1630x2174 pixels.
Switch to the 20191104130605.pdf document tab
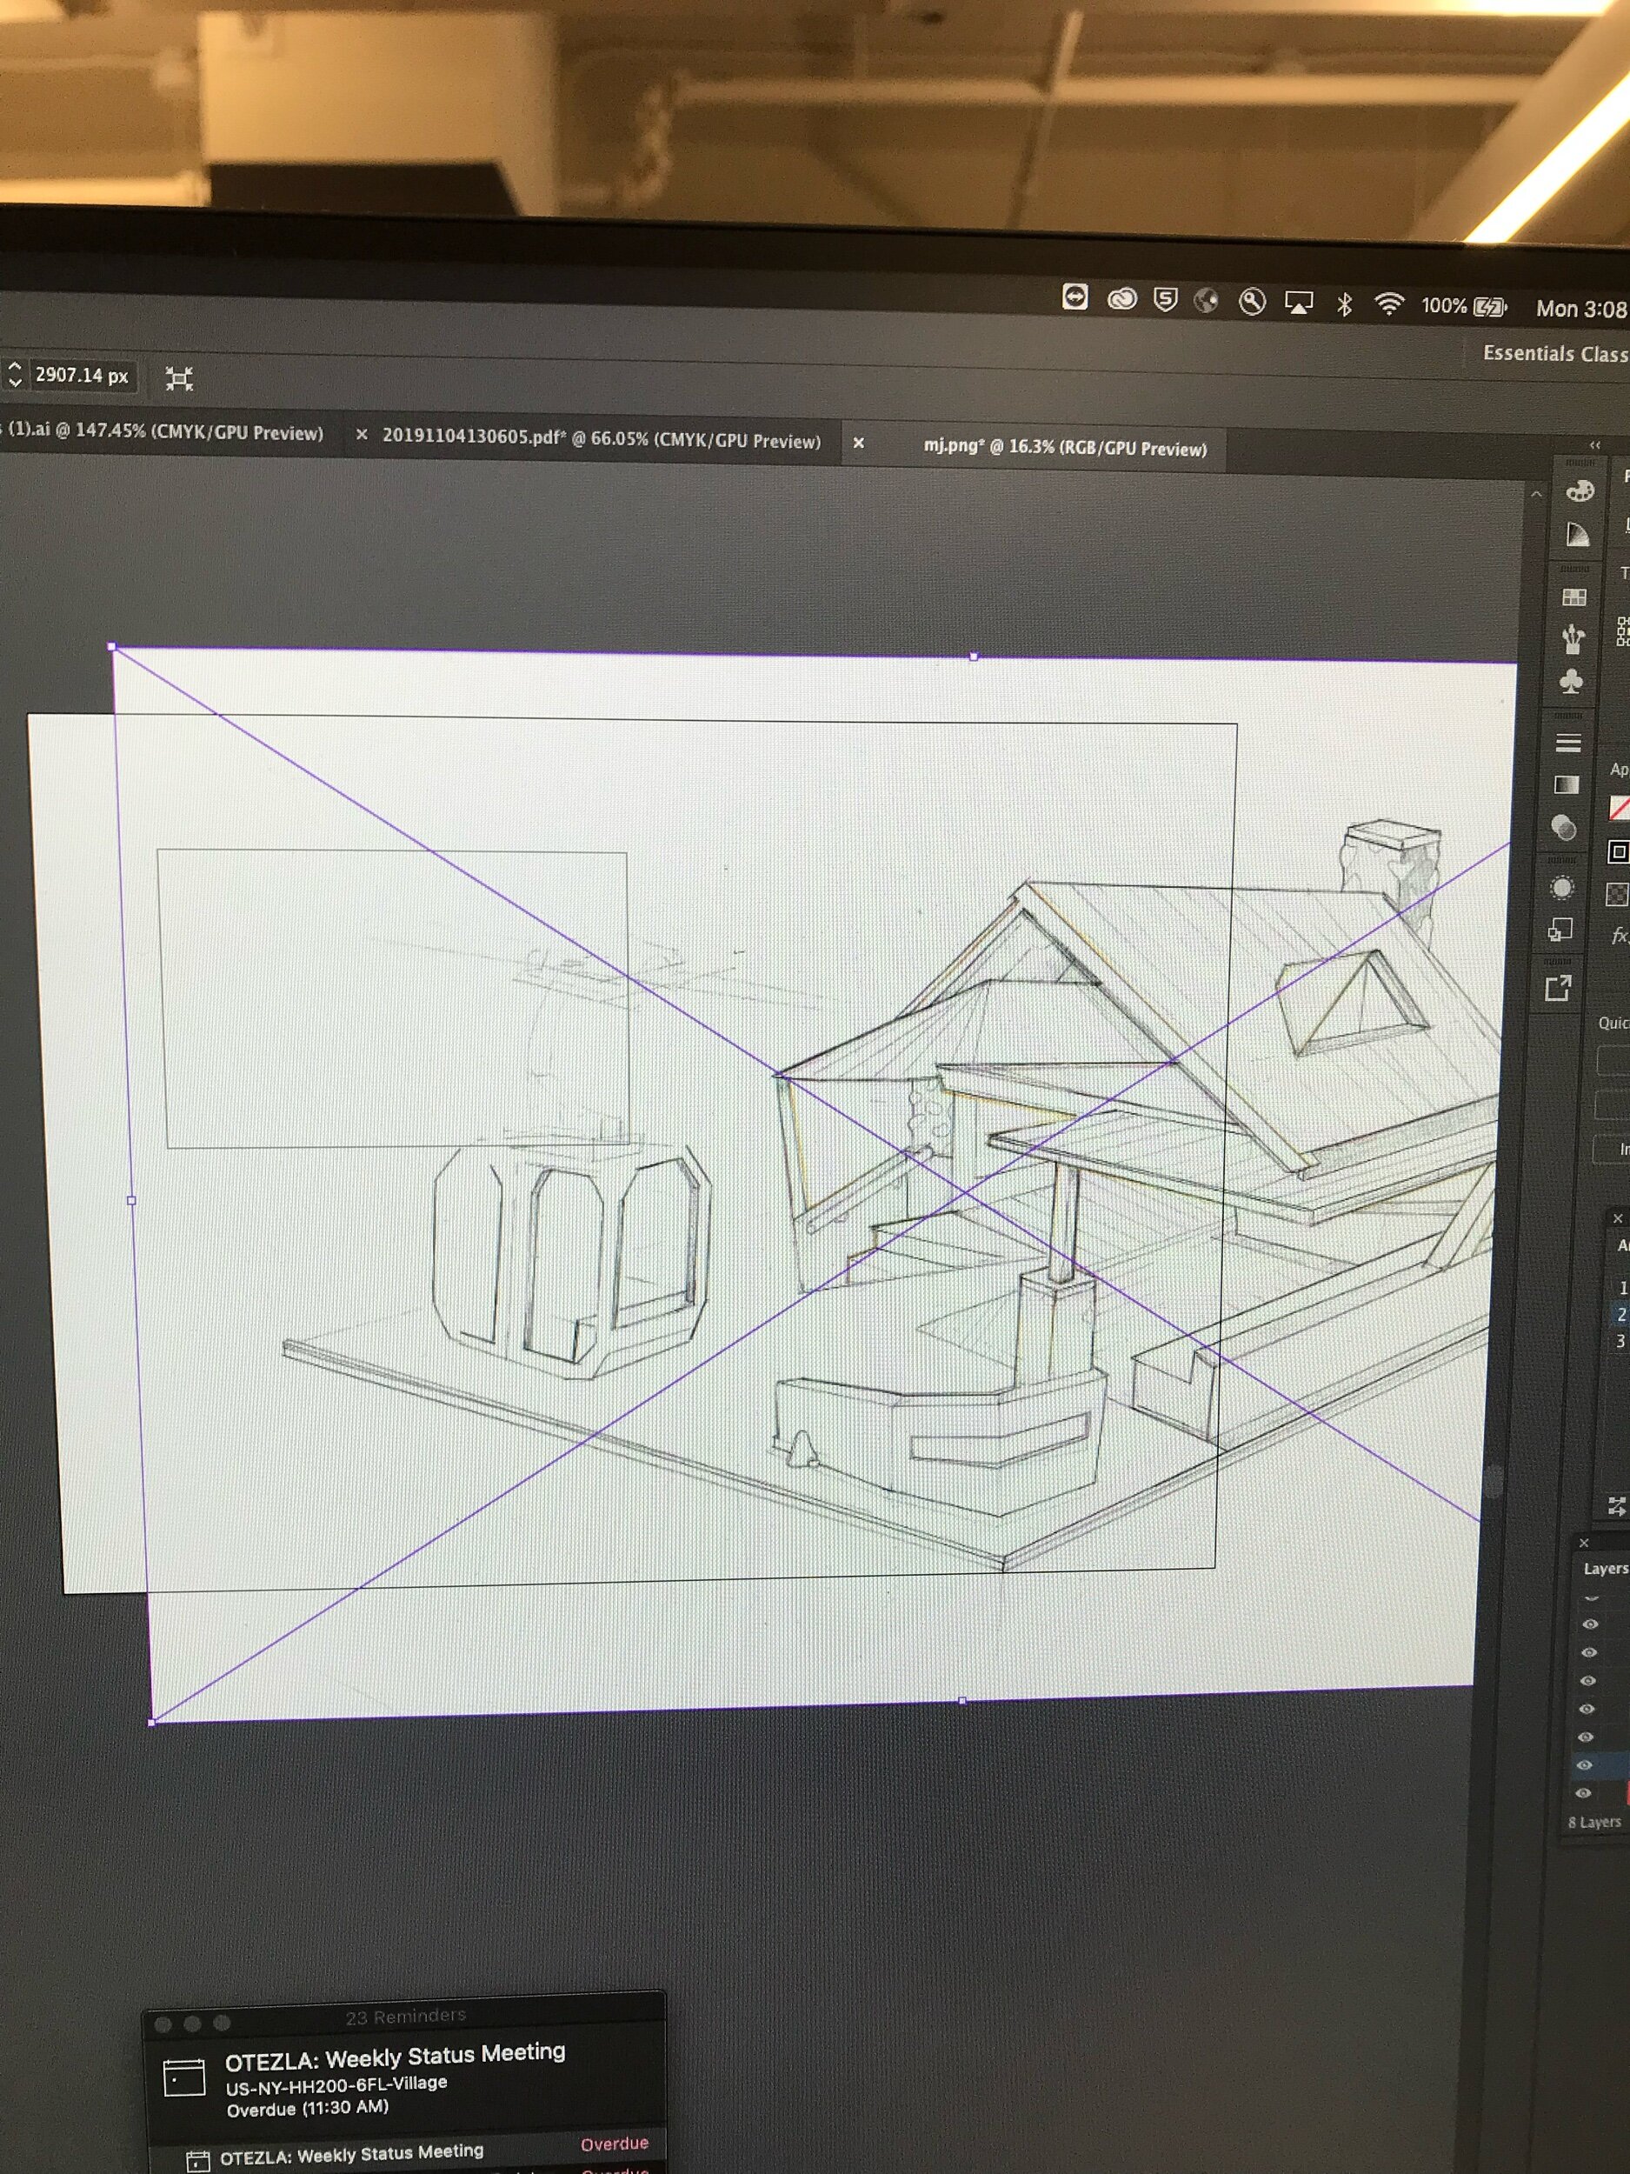click(602, 439)
